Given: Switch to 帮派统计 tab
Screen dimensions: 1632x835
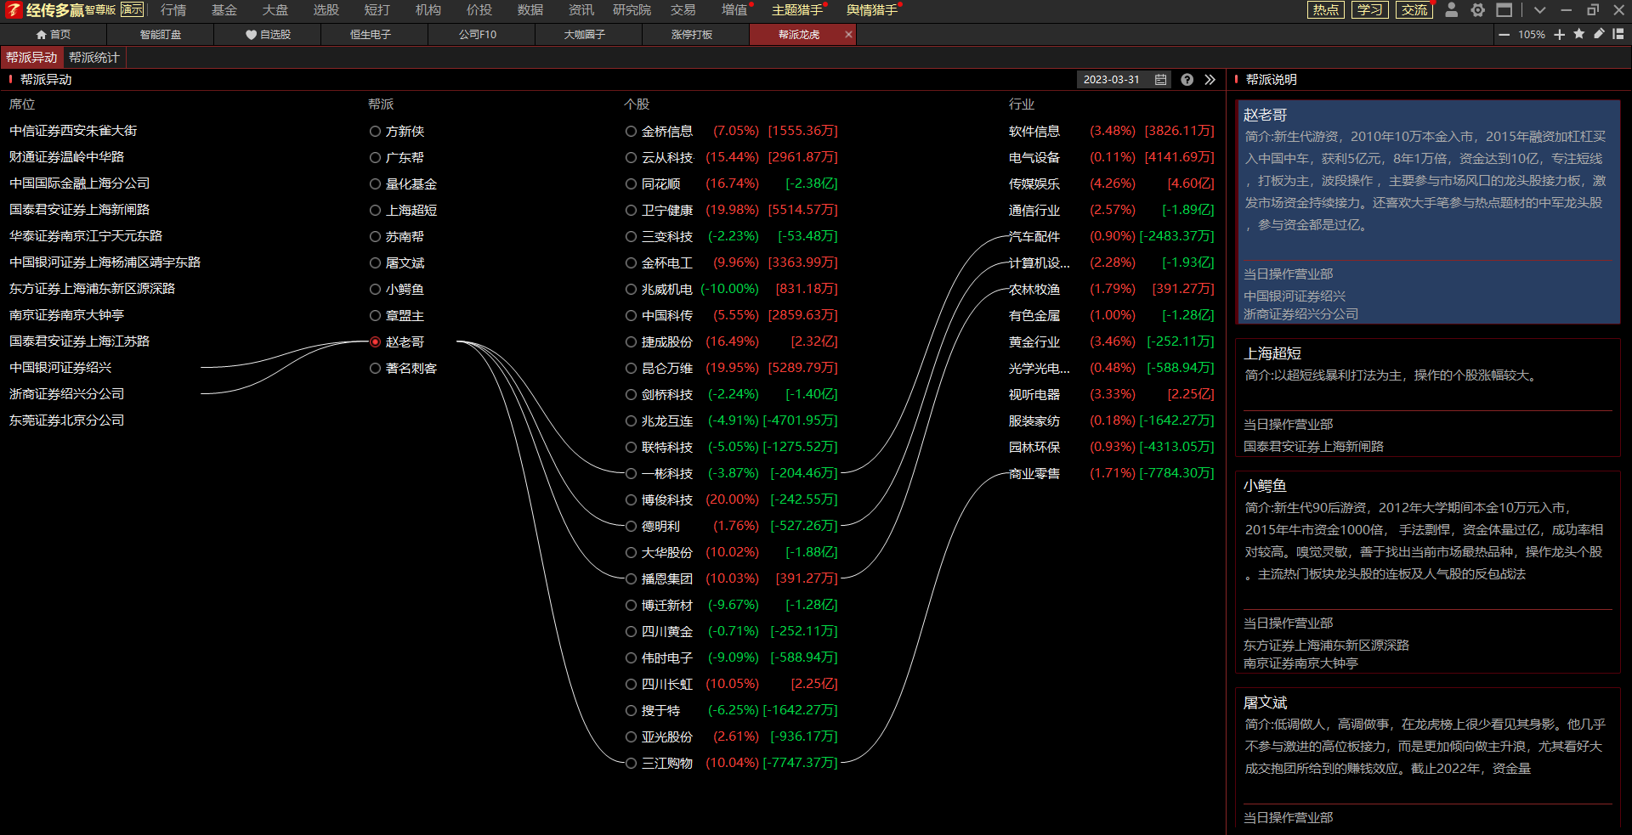Looking at the screenshot, I should point(94,58).
